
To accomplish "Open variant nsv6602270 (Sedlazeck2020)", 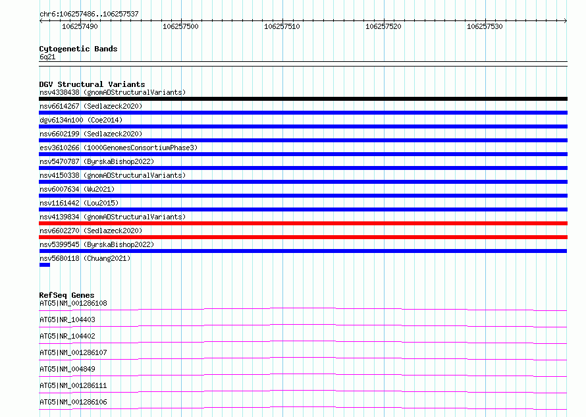I will (x=91, y=231).
